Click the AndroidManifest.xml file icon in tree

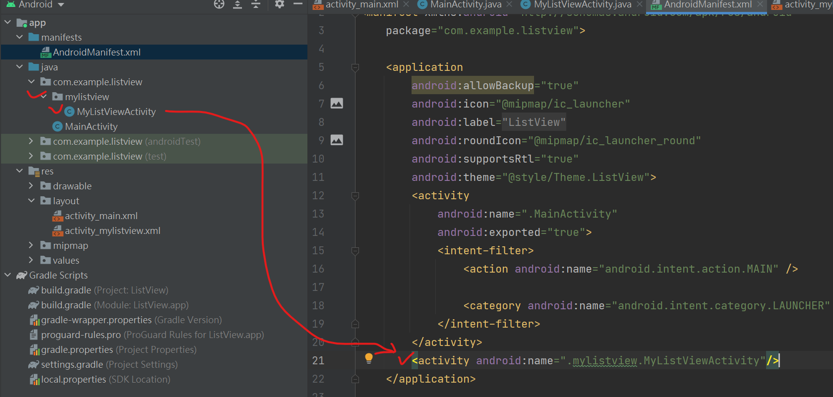(46, 52)
